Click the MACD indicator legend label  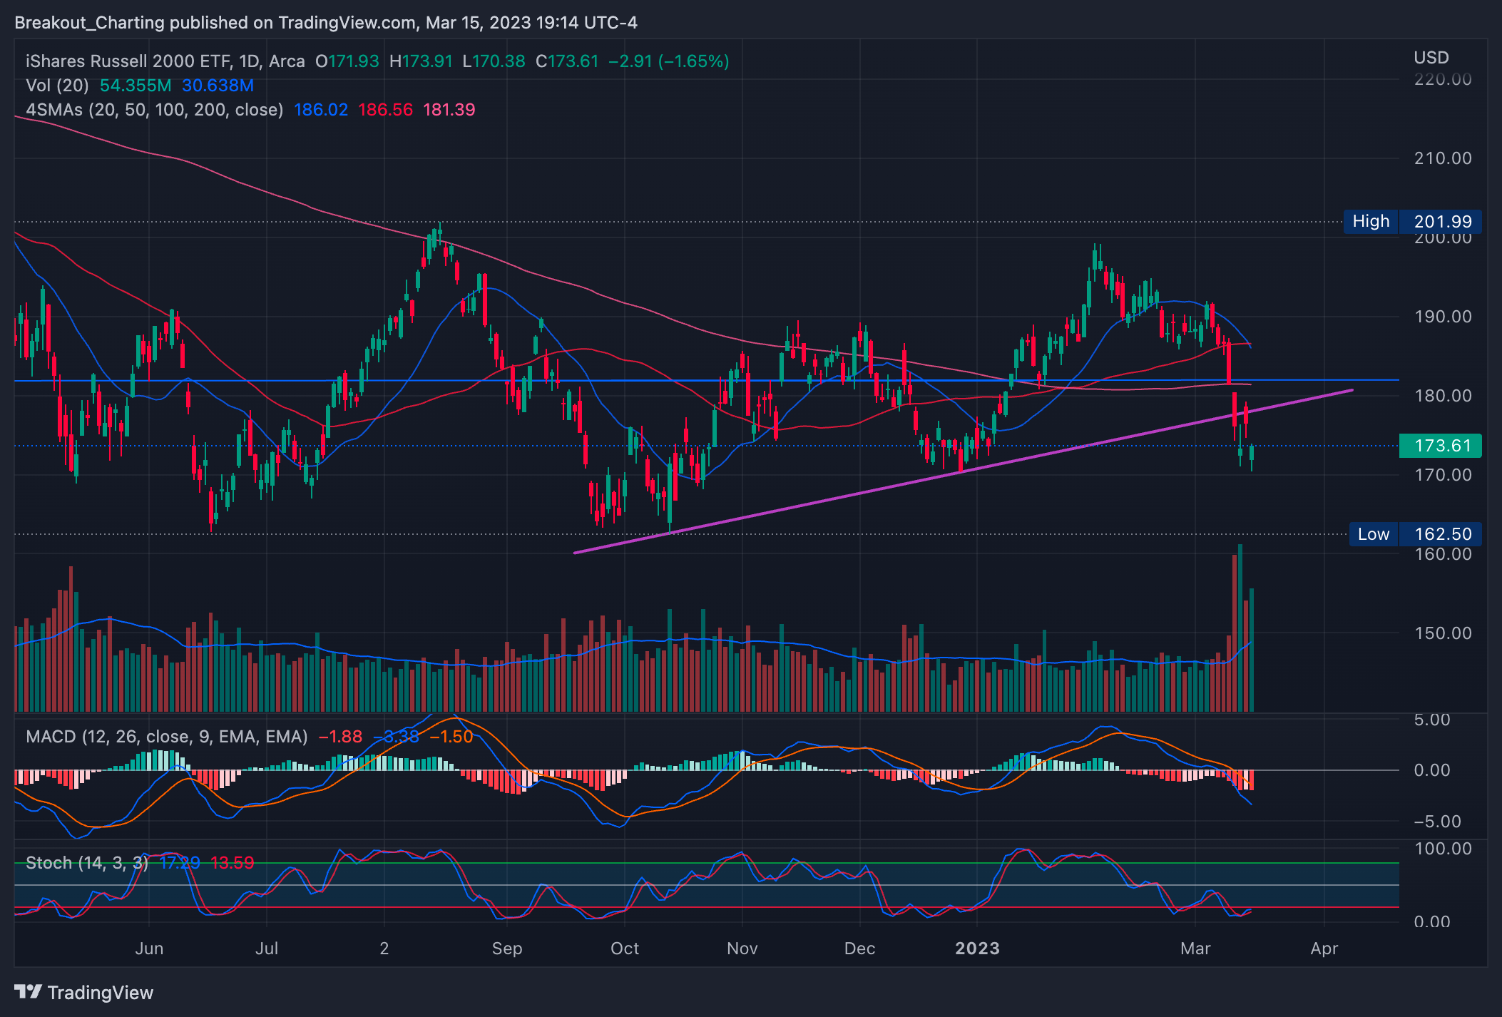tap(166, 737)
